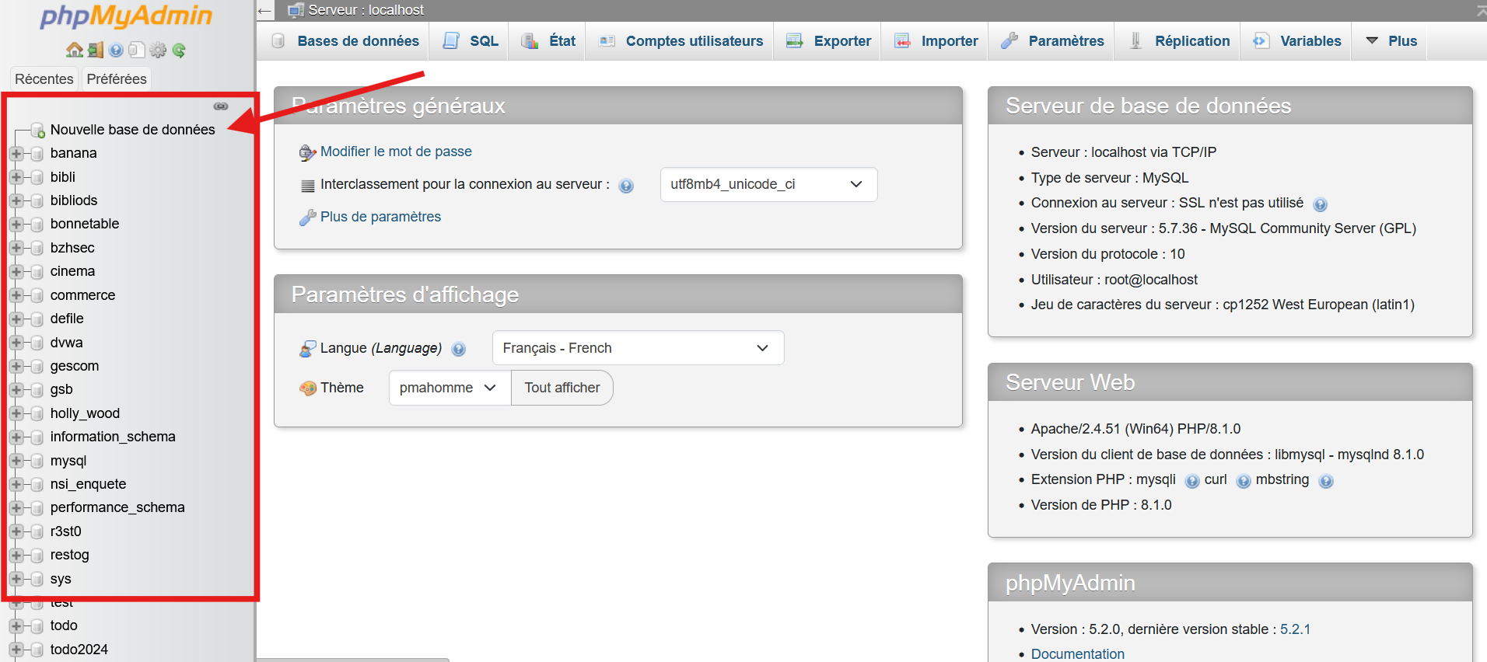Viewport: 1487px width, 662px height.
Task: Open the Bases de données tab
Action: click(344, 41)
